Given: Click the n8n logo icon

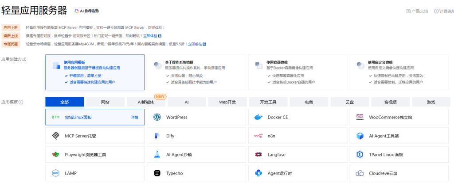Looking at the screenshot, I should click(258, 136).
